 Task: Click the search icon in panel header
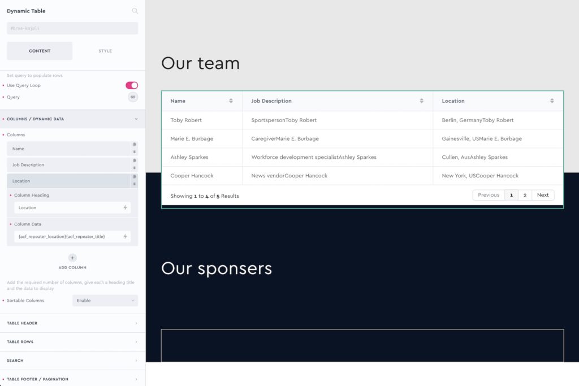click(x=135, y=11)
